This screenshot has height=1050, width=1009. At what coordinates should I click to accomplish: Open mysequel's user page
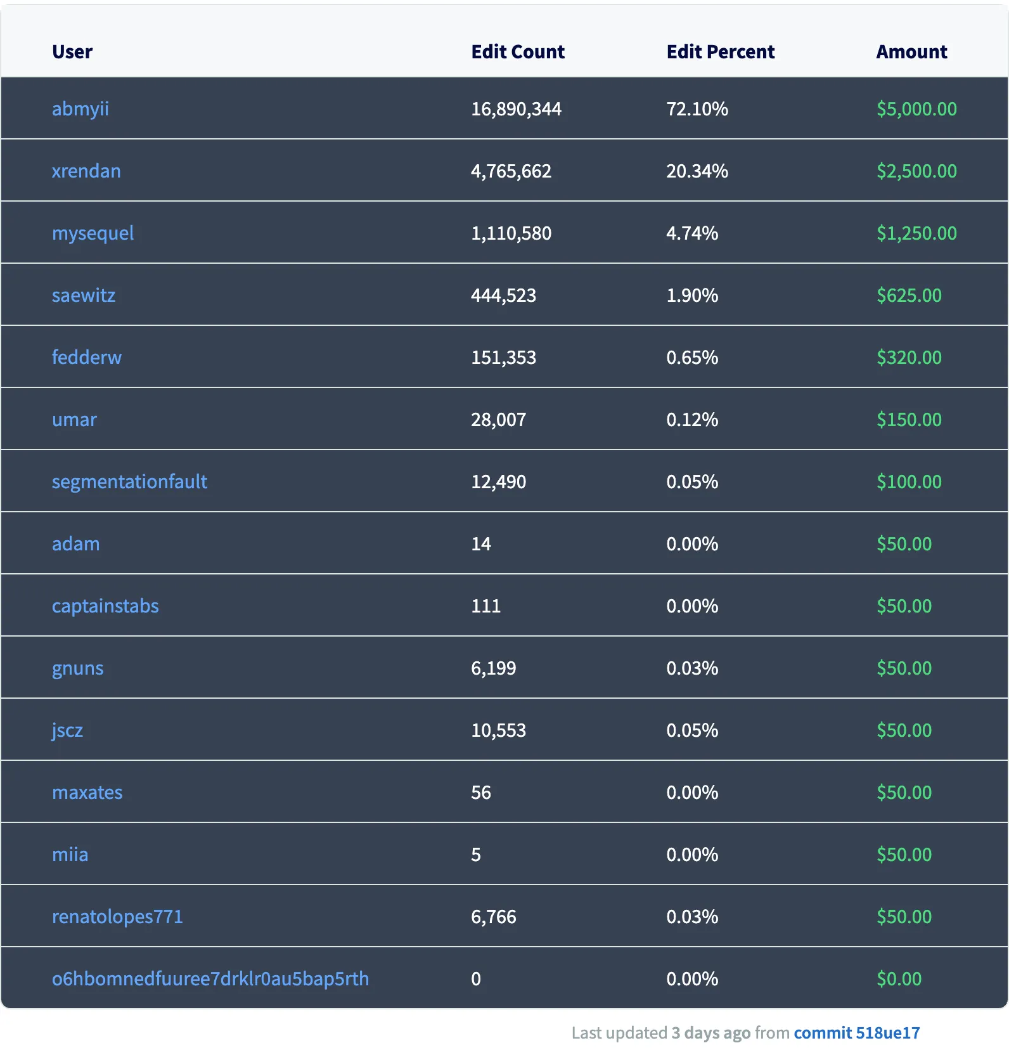point(93,233)
